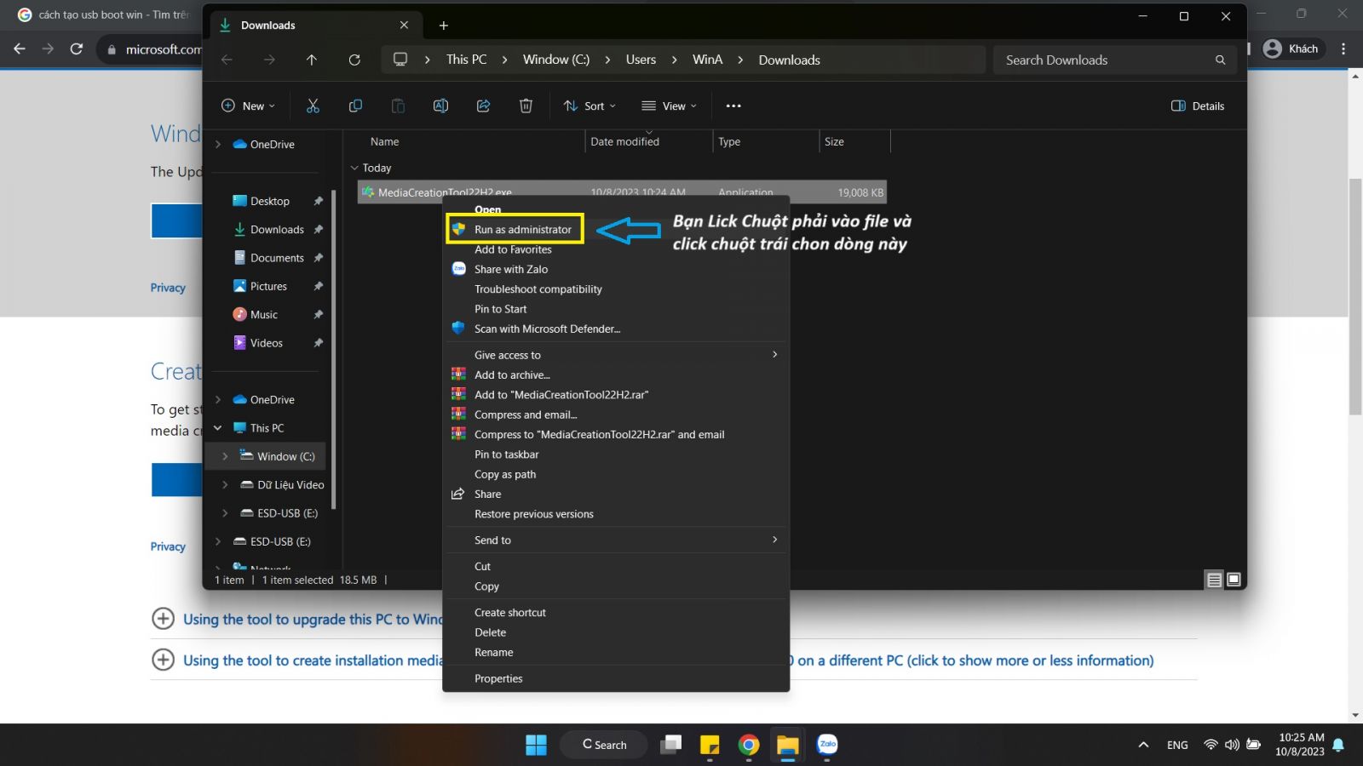The width and height of the screenshot is (1363, 766).
Task: Show hidden system tray icons
Action: [x=1143, y=745]
